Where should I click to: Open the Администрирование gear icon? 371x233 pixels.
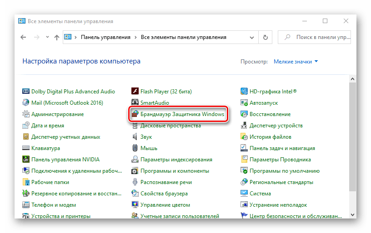point(25,114)
